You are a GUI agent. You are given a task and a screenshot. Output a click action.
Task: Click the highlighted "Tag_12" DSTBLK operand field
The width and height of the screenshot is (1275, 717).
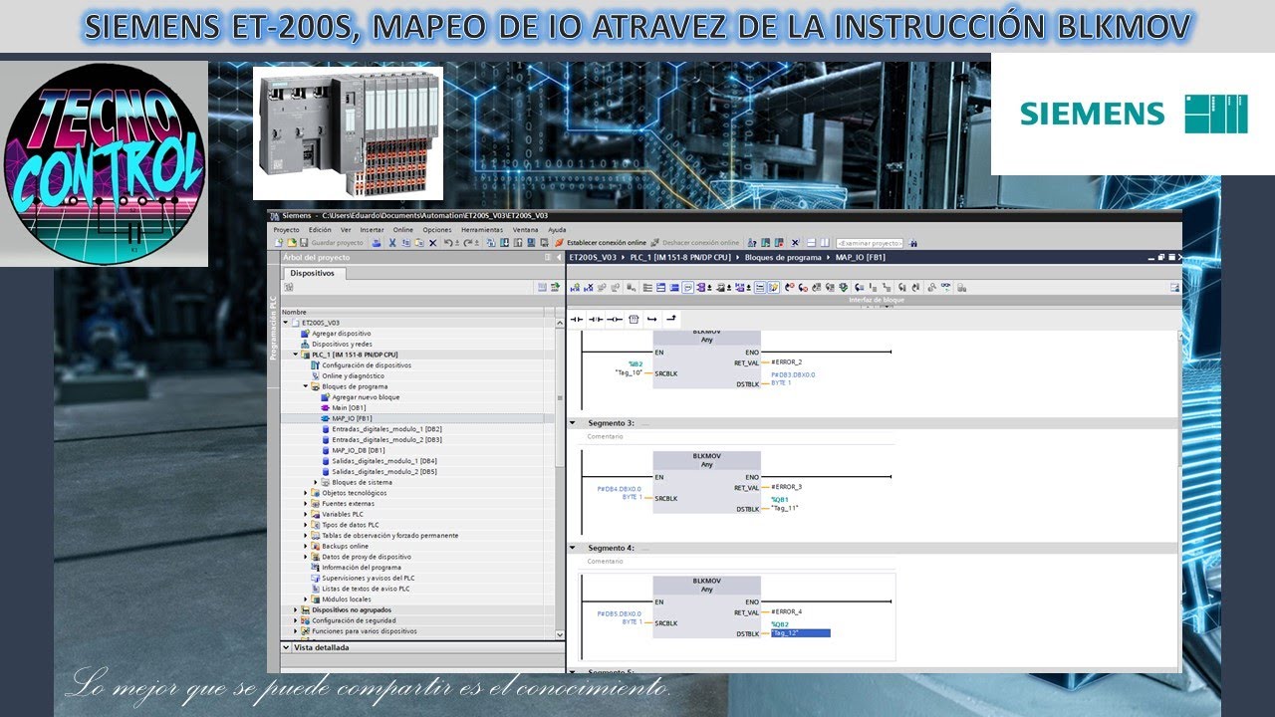(x=800, y=633)
